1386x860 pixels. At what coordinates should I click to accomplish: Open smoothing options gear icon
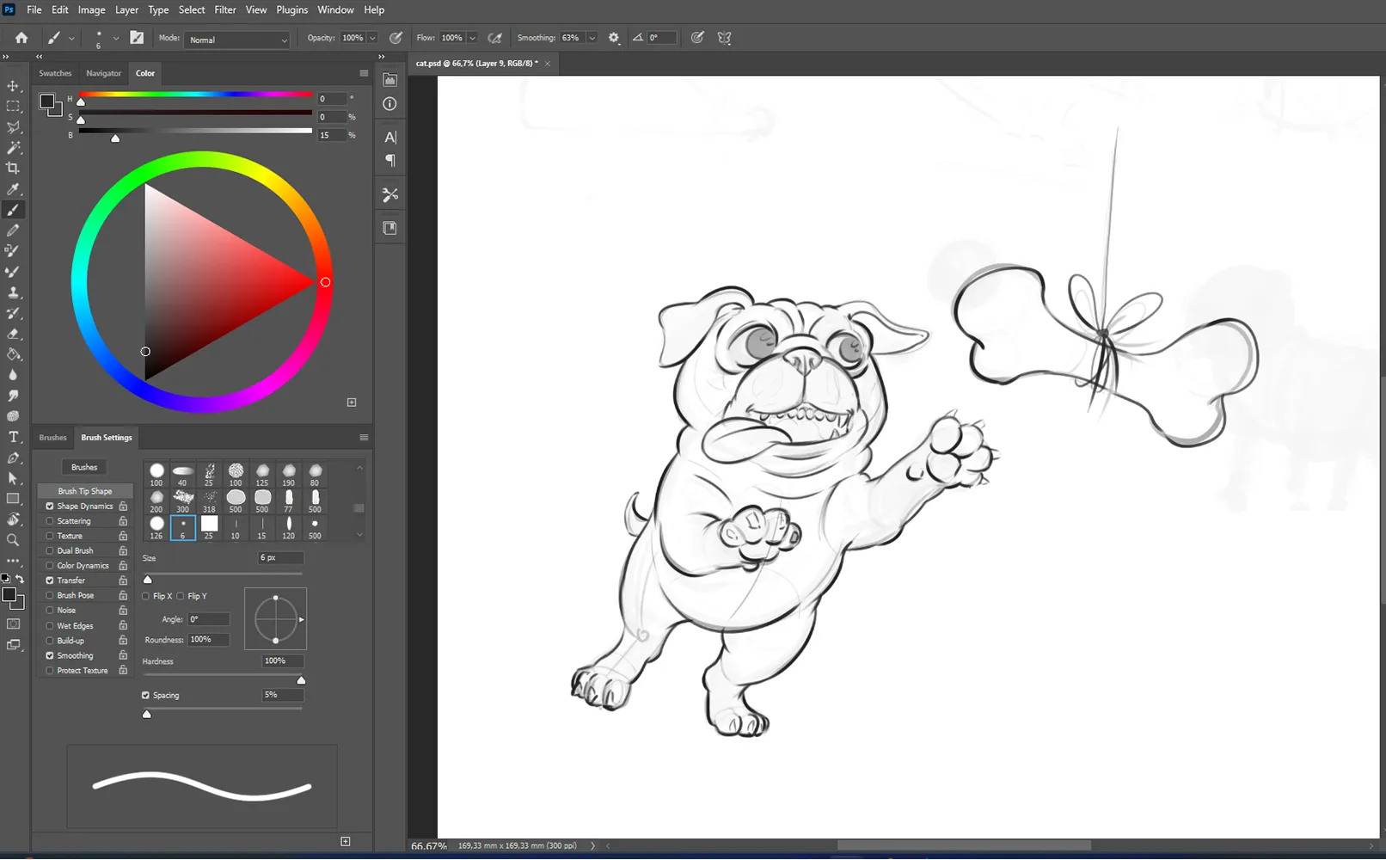[x=614, y=38]
